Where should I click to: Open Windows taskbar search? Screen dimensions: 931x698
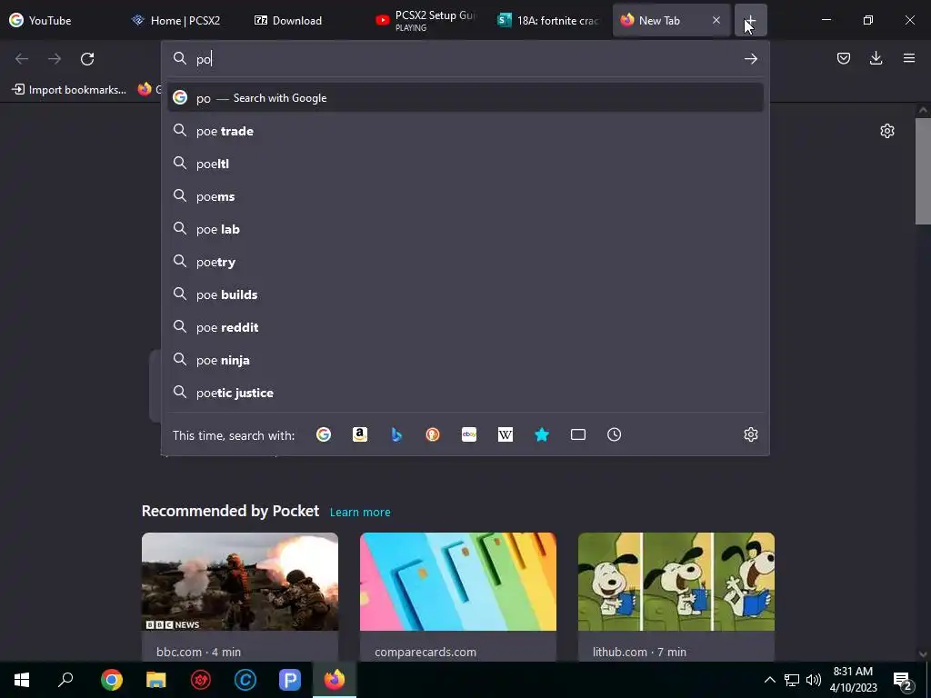tap(65, 680)
